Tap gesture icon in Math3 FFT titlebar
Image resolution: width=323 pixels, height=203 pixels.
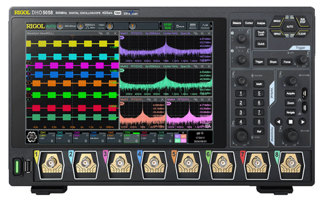coord(149,99)
